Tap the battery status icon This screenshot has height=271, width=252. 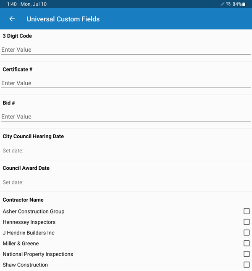point(244,4)
